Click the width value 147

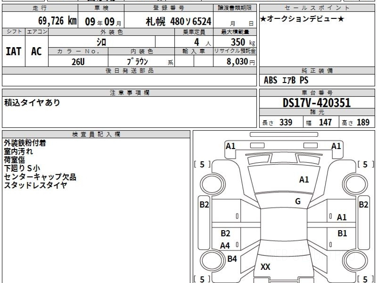pyautogui.click(x=325, y=122)
